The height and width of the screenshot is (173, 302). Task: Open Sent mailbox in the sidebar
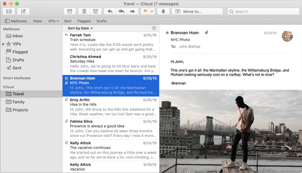point(31,68)
